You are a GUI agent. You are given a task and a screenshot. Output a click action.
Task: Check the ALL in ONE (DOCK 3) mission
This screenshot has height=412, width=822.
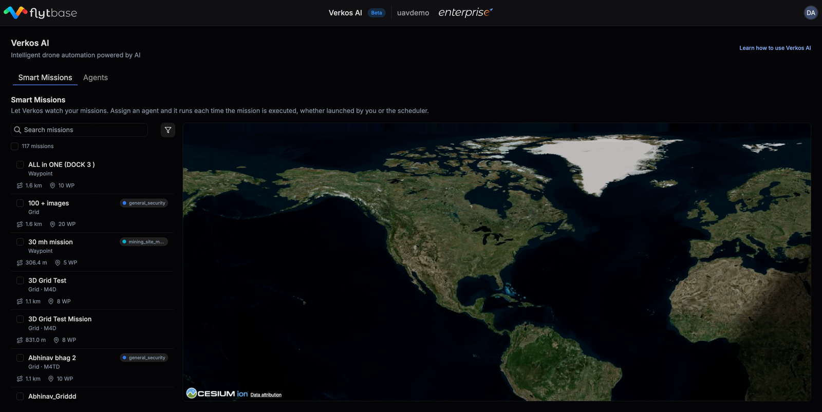(x=20, y=164)
